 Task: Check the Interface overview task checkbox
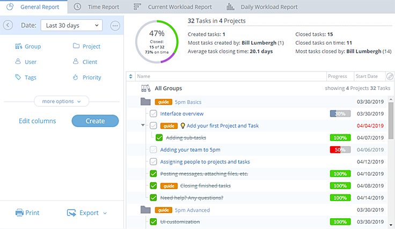[x=153, y=113]
